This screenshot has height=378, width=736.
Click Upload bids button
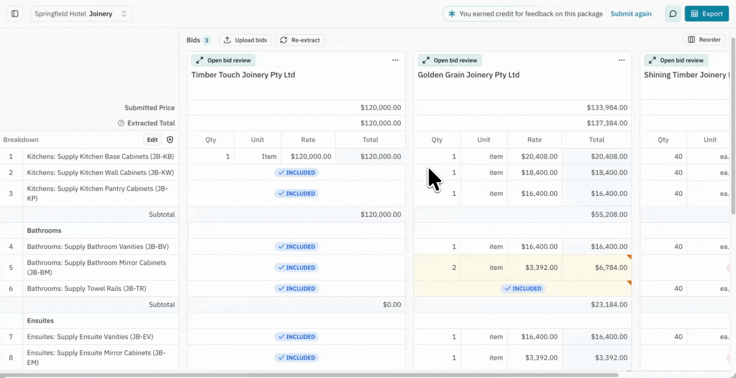pyautogui.click(x=245, y=40)
